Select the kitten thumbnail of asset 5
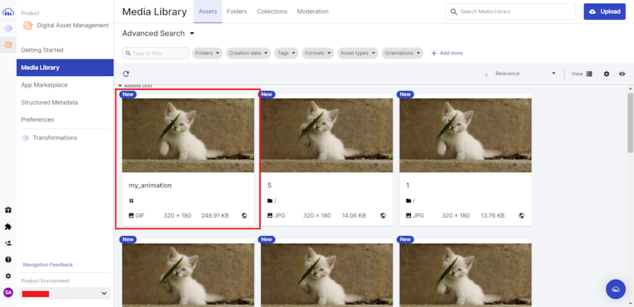 [x=327, y=135]
